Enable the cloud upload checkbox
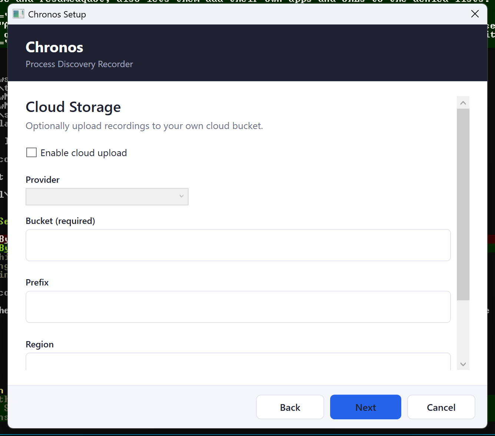This screenshot has width=495, height=436. [31, 152]
